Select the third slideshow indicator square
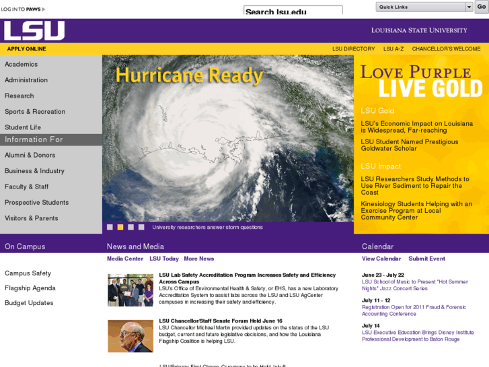 [x=131, y=227]
